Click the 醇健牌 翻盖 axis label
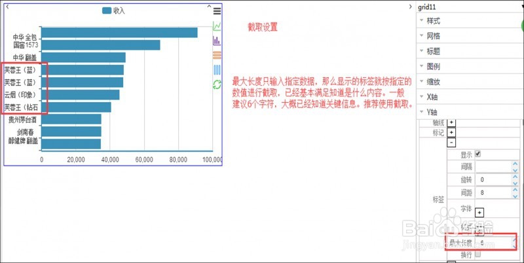The height and width of the screenshot is (263, 524). click(x=23, y=141)
